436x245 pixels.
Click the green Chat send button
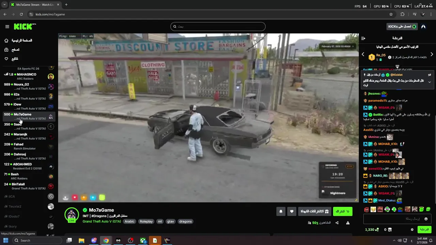click(x=424, y=230)
